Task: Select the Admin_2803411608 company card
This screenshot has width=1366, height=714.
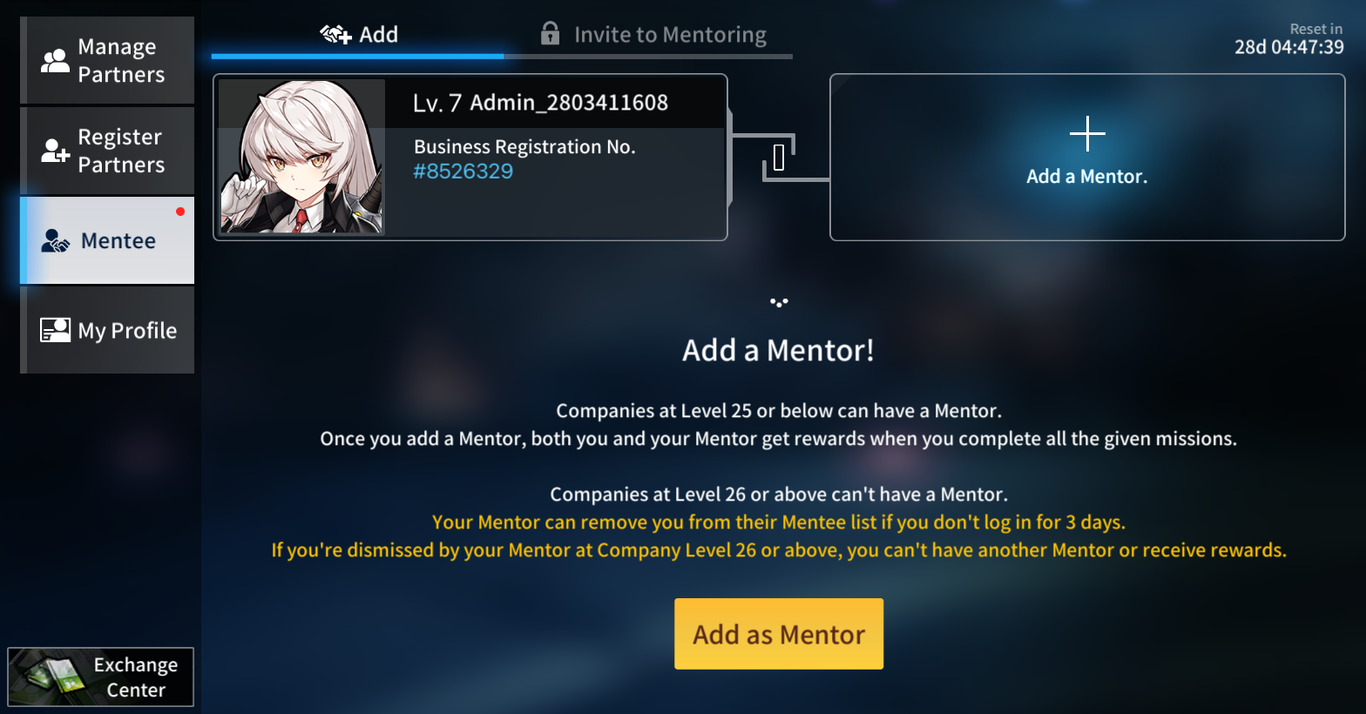Action: (470, 157)
